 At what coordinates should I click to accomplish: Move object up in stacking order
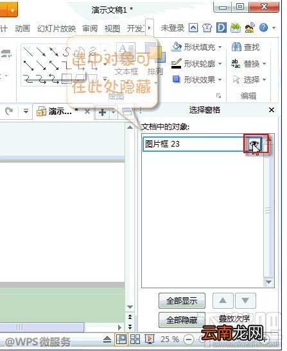coord(223,300)
